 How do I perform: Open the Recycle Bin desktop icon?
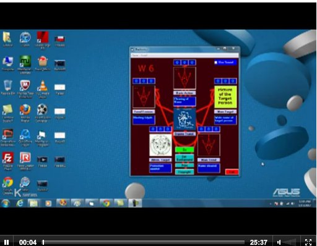click(x=7, y=87)
